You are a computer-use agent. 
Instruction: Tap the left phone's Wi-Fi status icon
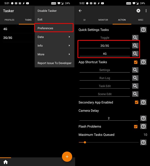[x=59, y=3]
